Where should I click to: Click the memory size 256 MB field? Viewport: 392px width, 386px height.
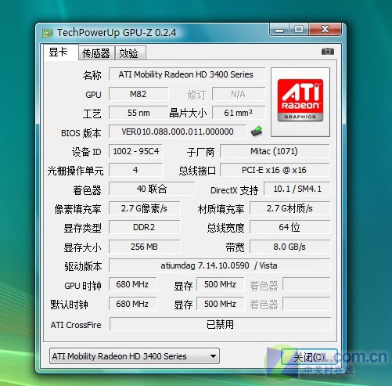tap(144, 247)
